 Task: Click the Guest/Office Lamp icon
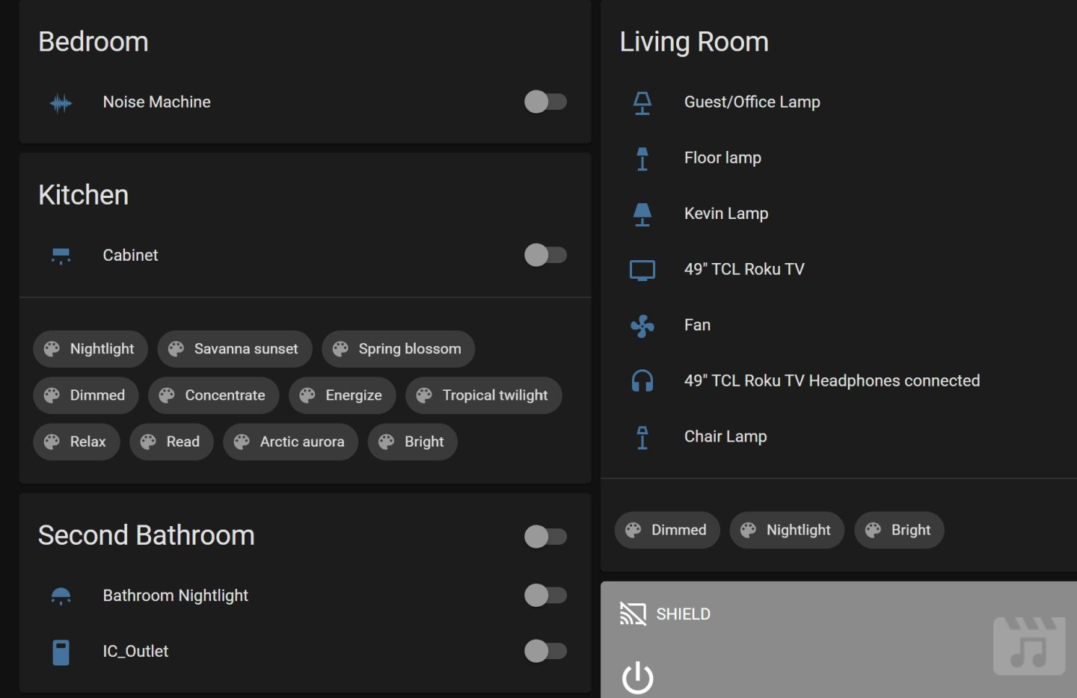pyautogui.click(x=642, y=102)
